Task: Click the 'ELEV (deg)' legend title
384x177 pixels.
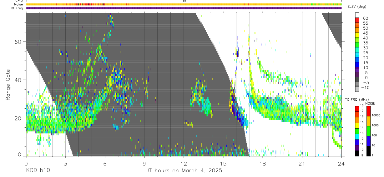Action: [357, 7]
